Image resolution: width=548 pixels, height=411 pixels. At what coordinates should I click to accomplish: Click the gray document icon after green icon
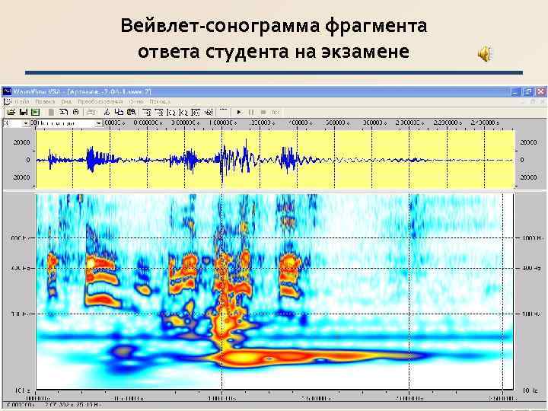pos(51,112)
